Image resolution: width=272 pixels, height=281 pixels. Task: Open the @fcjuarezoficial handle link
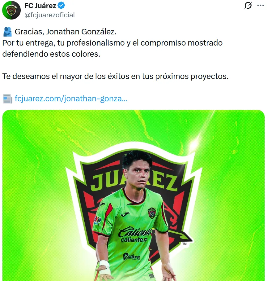click(50, 15)
